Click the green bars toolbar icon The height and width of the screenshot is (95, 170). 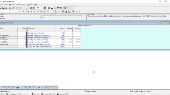click(66, 12)
